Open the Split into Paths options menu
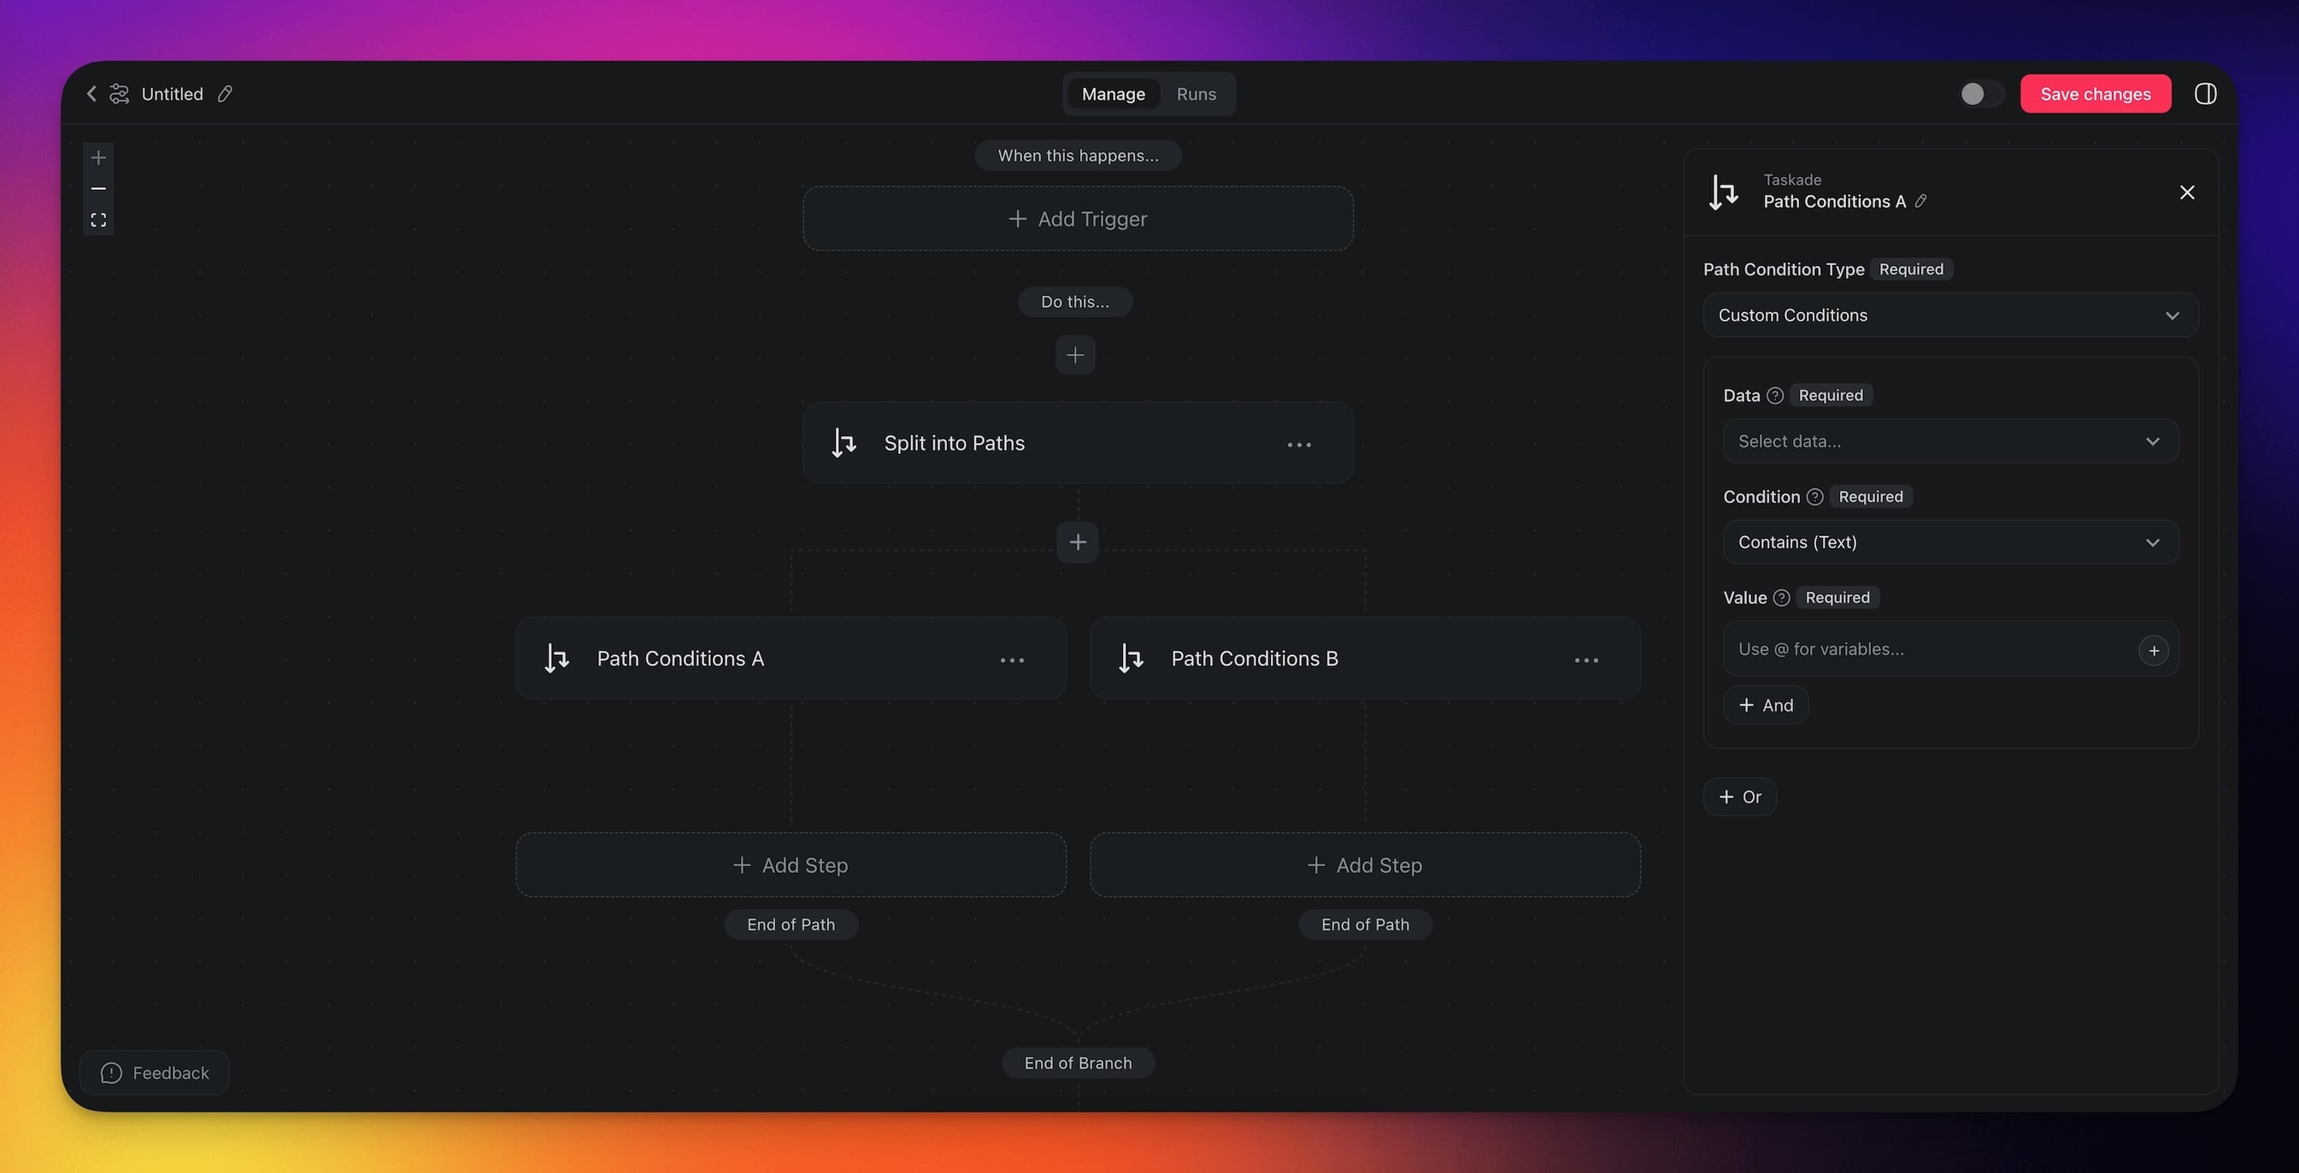 tap(1298, 445)
